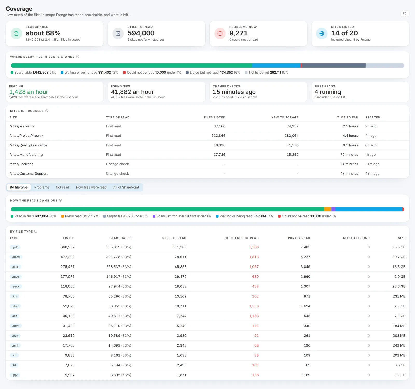Image resolution: width=415 pixels, height=389 pixels.
Task: Click the Could Not Be Read column header
Action: point(241,238)
